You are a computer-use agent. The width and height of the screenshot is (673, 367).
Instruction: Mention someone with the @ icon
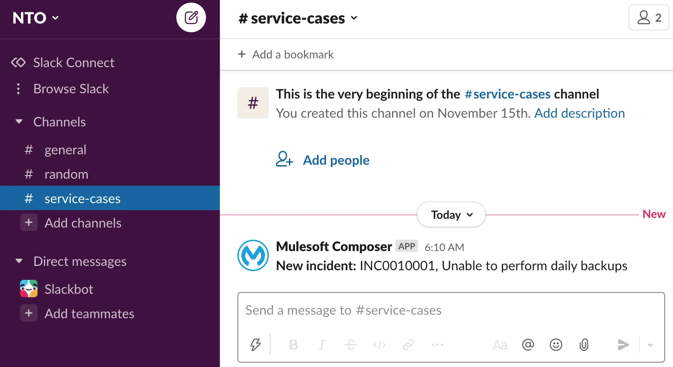pos(528,345)
